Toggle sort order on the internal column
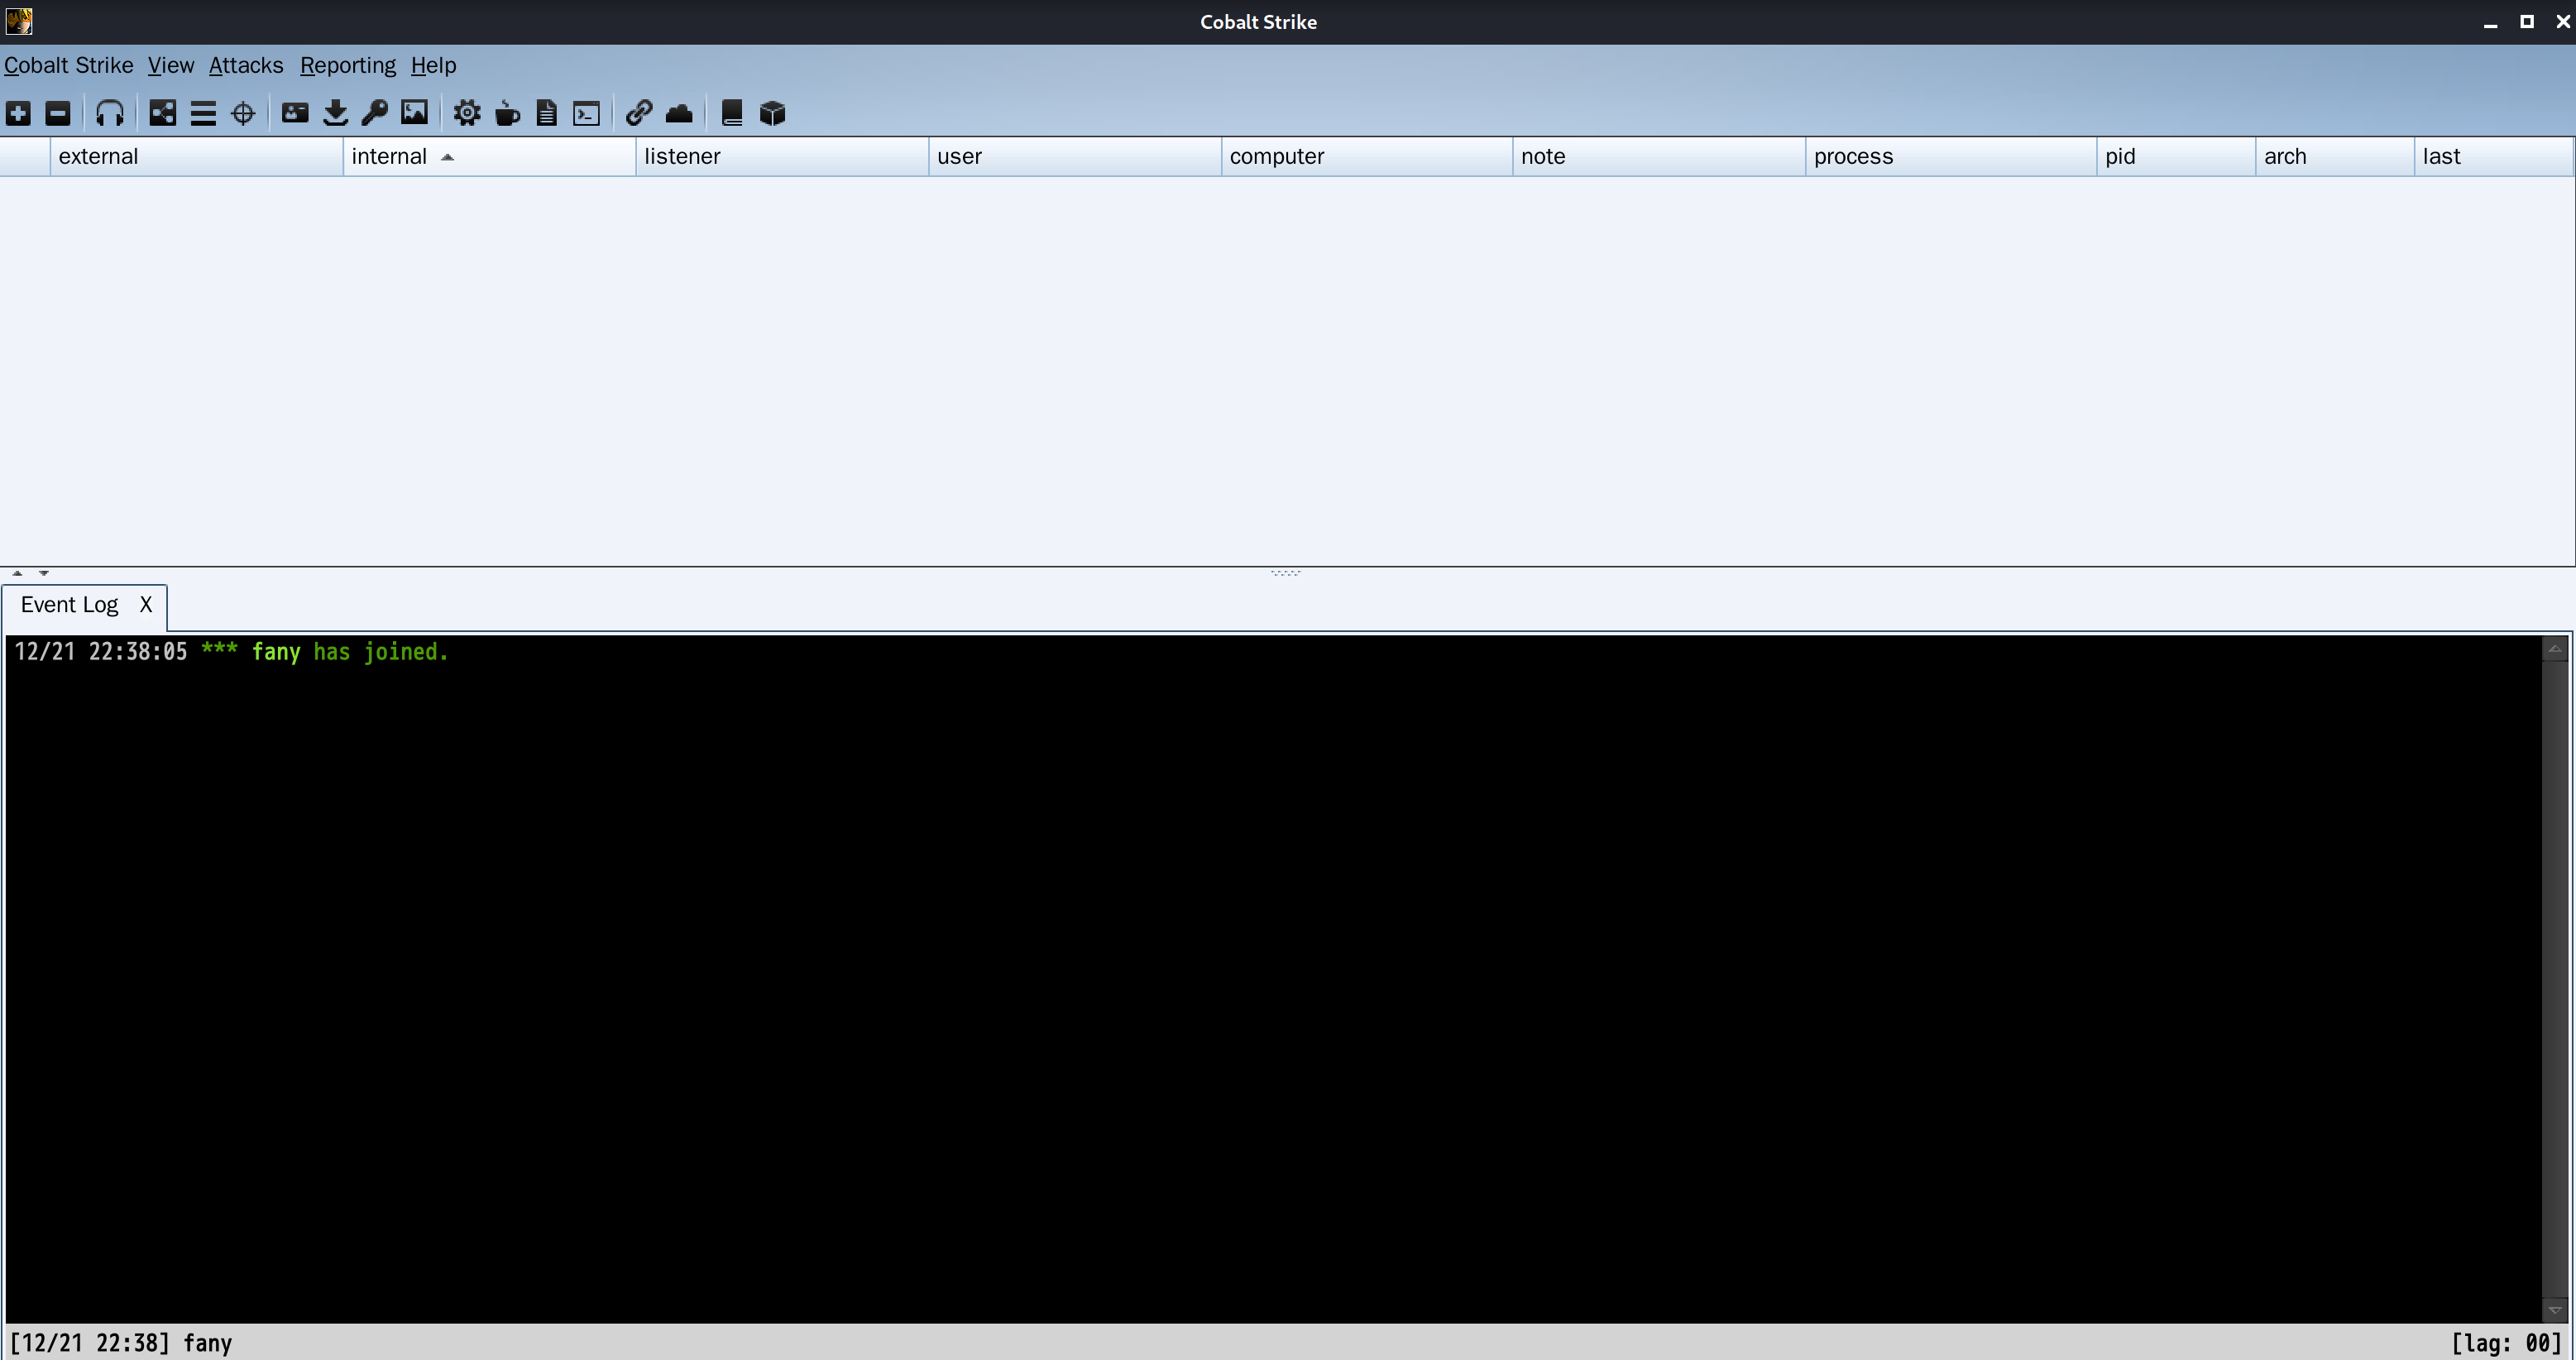The width and height of the screenshot is (2576, 1360). tap(400, 156)
